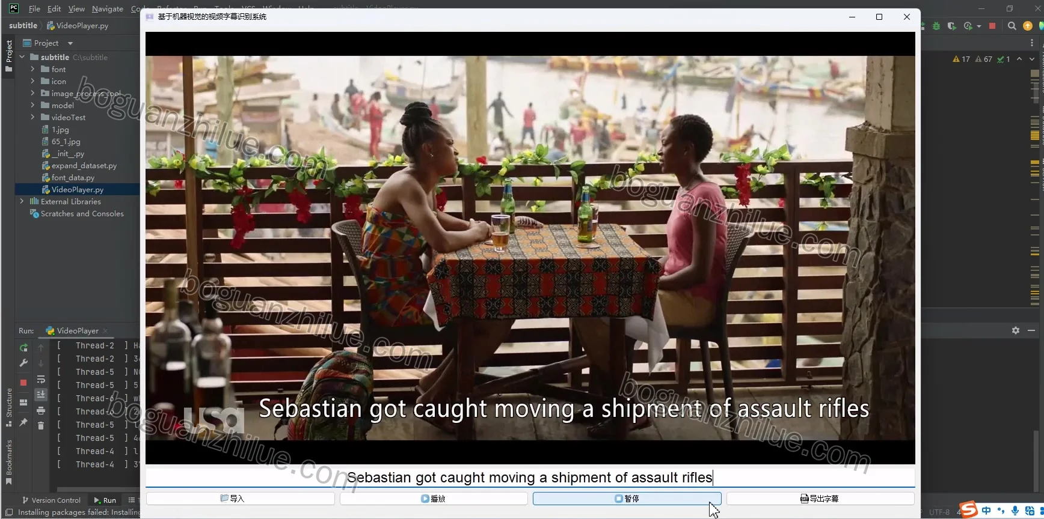1044x519 pixels.
Task: Toggle microphone voice input in IME bar
Action: [x=1015, y=511]
